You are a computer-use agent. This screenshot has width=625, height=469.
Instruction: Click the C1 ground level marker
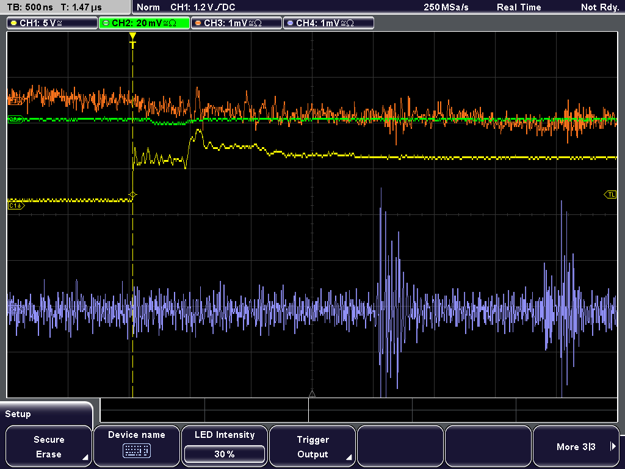(16, 206)
